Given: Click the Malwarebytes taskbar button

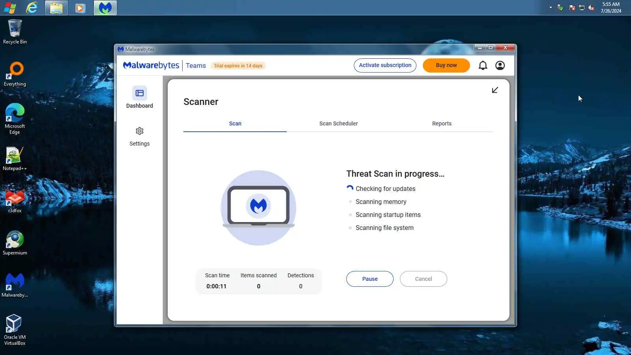Looking at the screenshot, I should [105, 7].
